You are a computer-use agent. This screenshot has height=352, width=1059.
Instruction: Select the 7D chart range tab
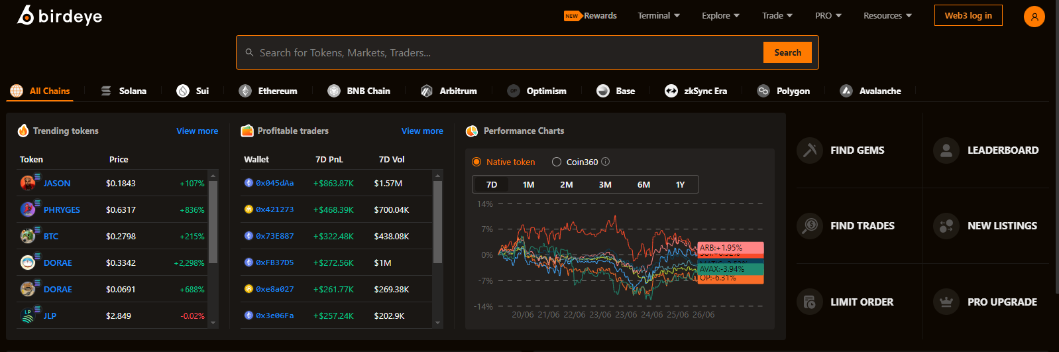[492, 184]
